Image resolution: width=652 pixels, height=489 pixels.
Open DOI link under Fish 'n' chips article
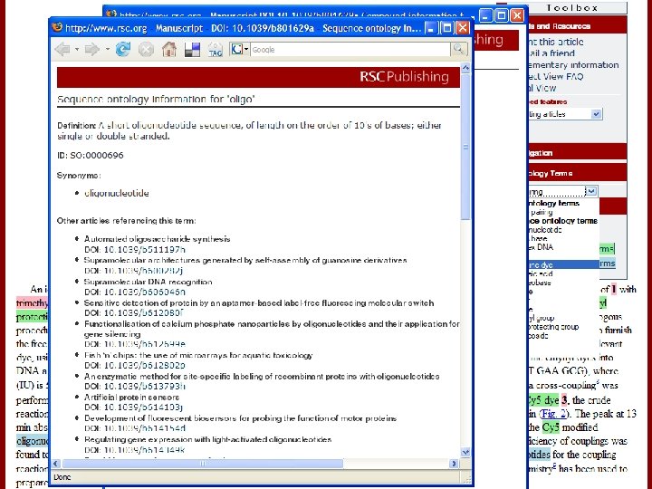pos(144,365)
